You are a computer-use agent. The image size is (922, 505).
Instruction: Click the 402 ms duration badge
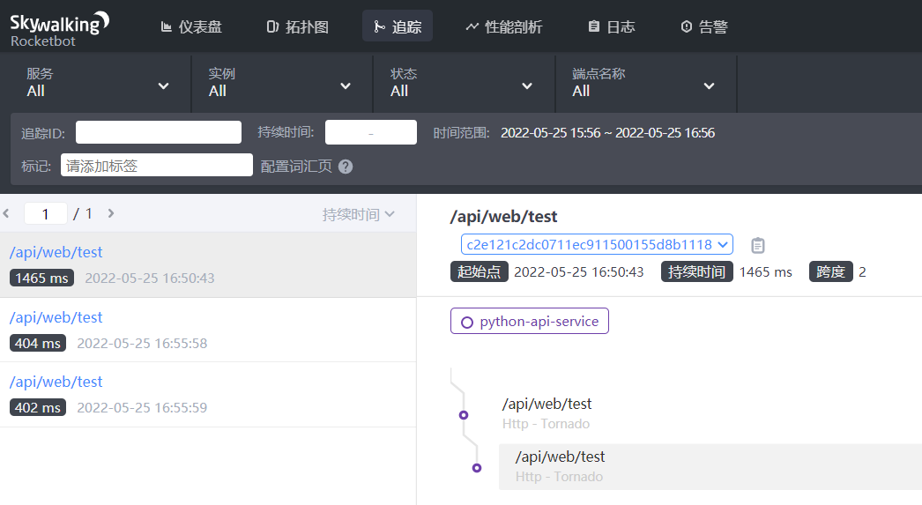click(38, 407)
